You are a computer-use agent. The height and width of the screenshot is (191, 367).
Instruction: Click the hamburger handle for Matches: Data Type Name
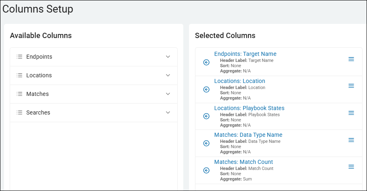(x=351, y=140)
